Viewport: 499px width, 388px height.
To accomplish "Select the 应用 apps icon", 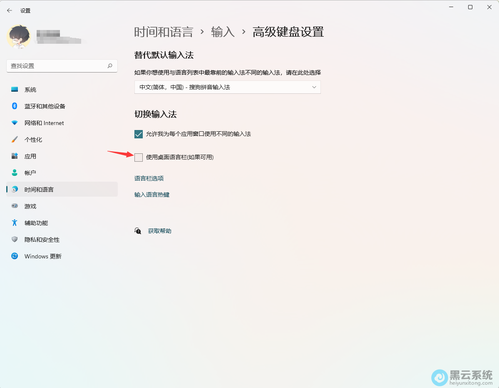I will pos(15,156).
